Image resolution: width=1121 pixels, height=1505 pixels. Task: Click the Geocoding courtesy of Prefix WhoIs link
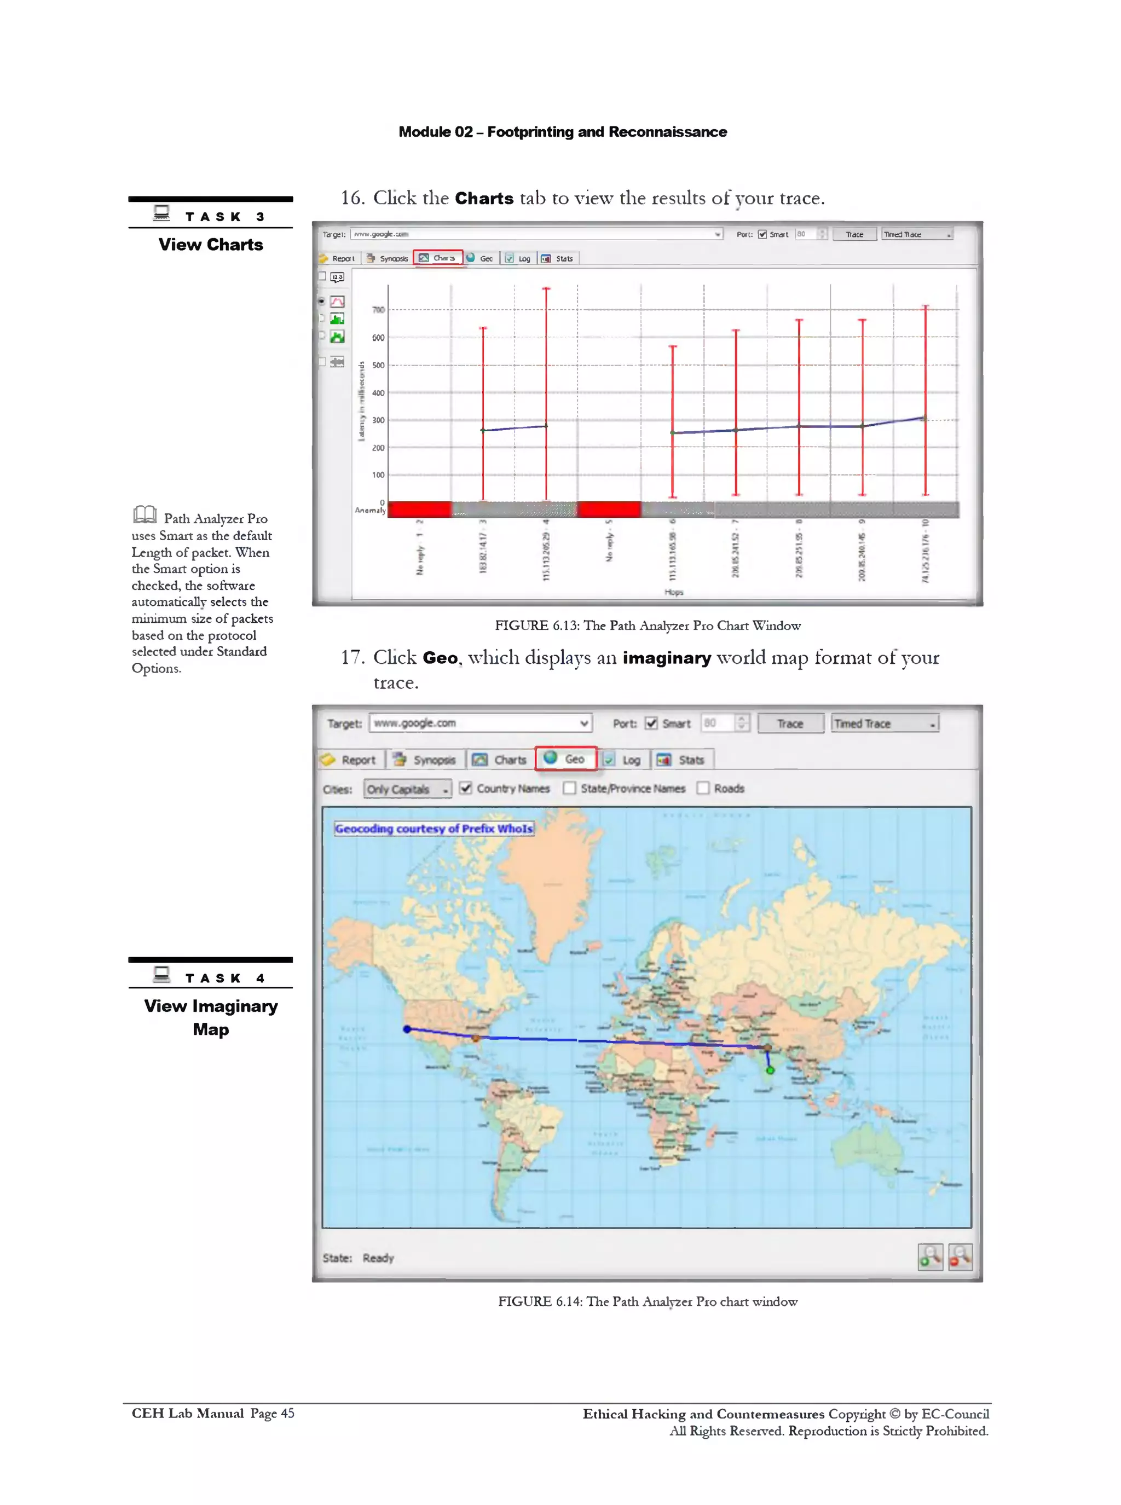click(434, 829)
